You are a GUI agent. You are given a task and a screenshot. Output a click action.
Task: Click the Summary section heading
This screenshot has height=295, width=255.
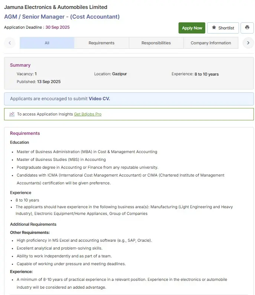(x=20, y=65)
